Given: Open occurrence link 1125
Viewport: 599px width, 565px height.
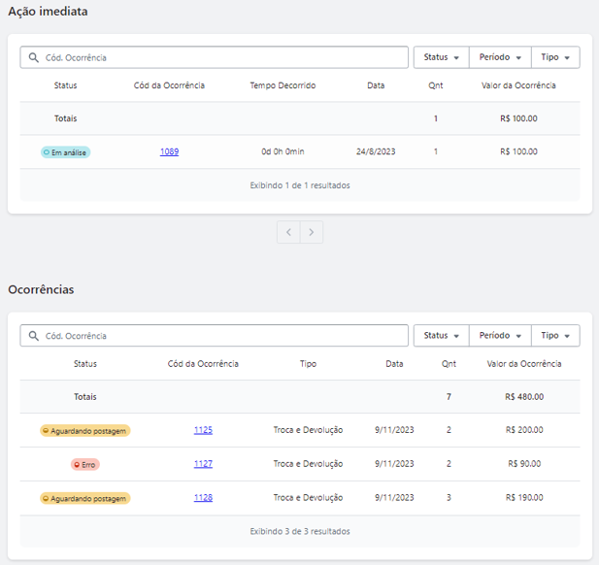Looking at the screenshot, I should point(203,430).
